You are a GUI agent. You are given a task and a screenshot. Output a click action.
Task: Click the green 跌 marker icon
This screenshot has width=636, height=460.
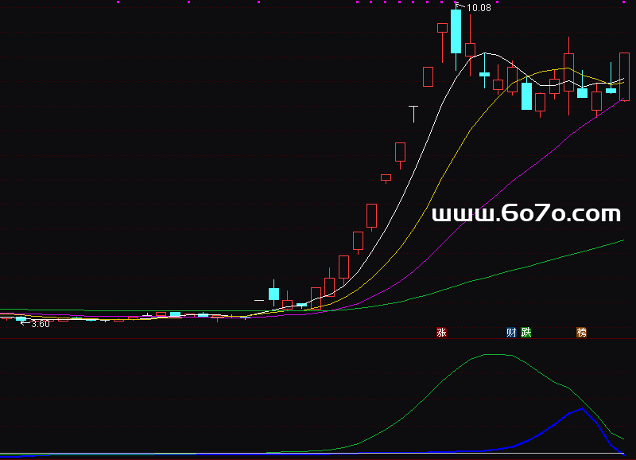pos(525,333)
